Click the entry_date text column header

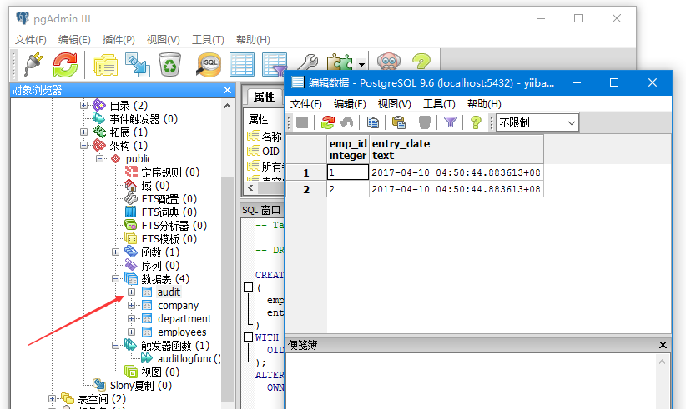click(x=456, y=149)
